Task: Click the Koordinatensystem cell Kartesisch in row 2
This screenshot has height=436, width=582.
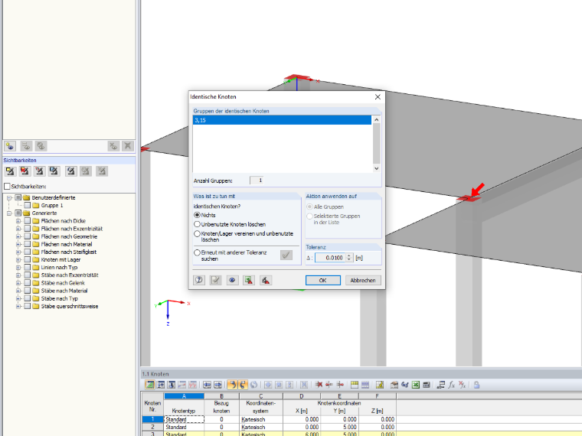Action: coord(261,427)
